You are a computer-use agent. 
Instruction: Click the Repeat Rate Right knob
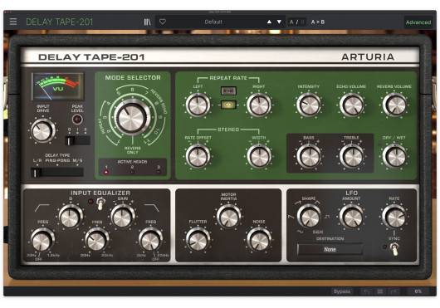tap(259, 105)
